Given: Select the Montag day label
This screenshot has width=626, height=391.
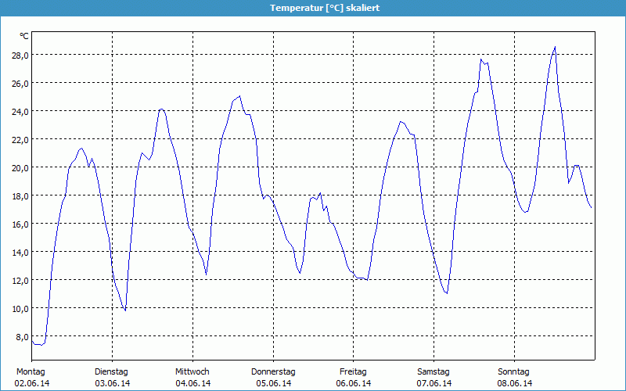Looking at the screenshot, I should click(x=31, y=371).
